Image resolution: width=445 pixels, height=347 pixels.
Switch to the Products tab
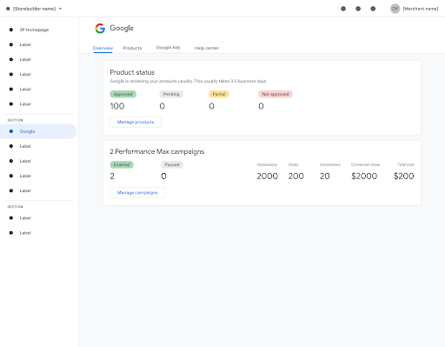[132, 48]
